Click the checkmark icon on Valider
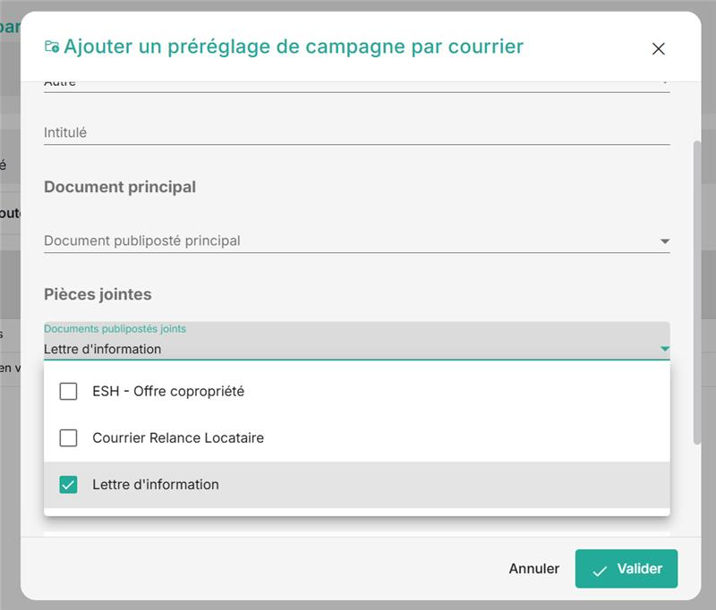This screenshot has height=610, width=716. pos(600,570)
